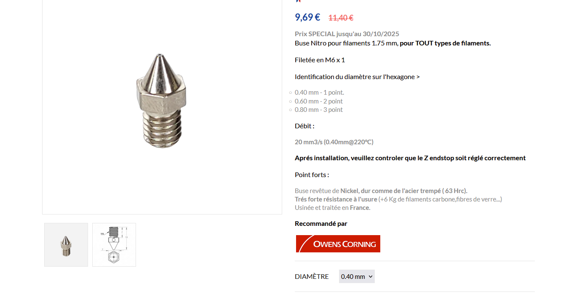Click the 0.60 mm - 2 point item
This screenshot has width=574, height=302.
click(319, 101)
